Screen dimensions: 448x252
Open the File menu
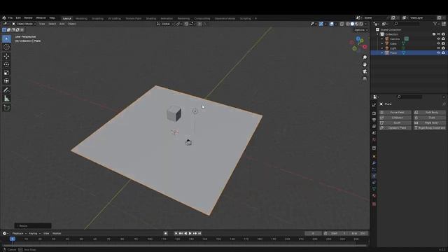pyautogui.click(x=10, y=17)
